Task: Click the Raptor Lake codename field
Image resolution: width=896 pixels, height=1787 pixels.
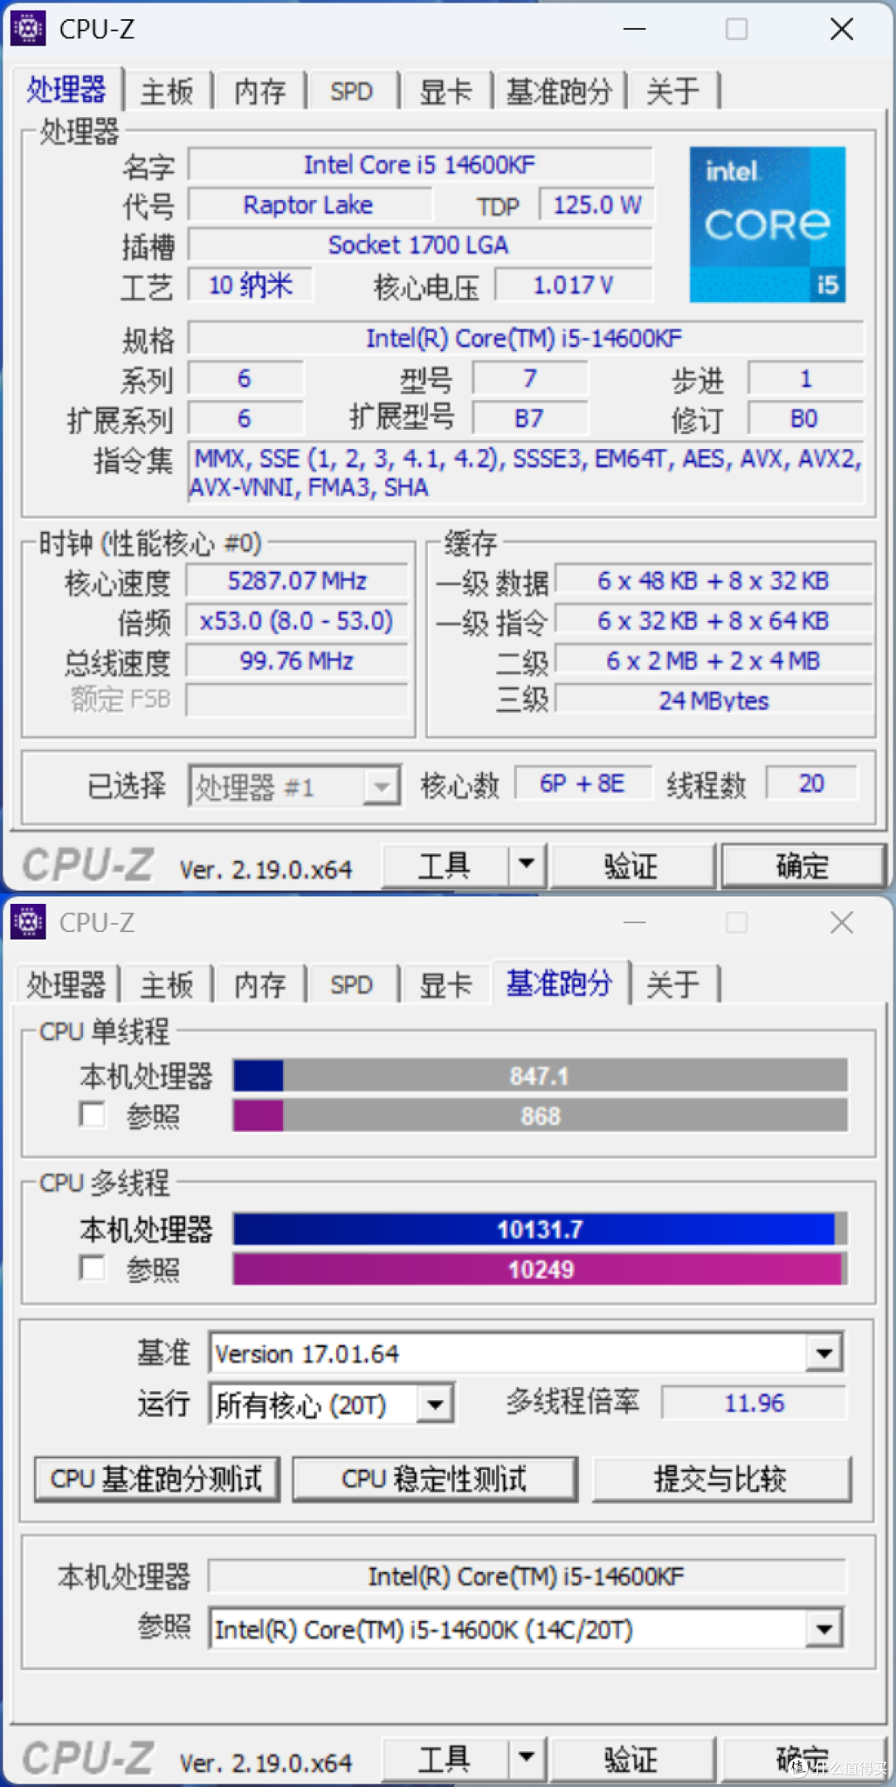Action: [x=309, y=204]
